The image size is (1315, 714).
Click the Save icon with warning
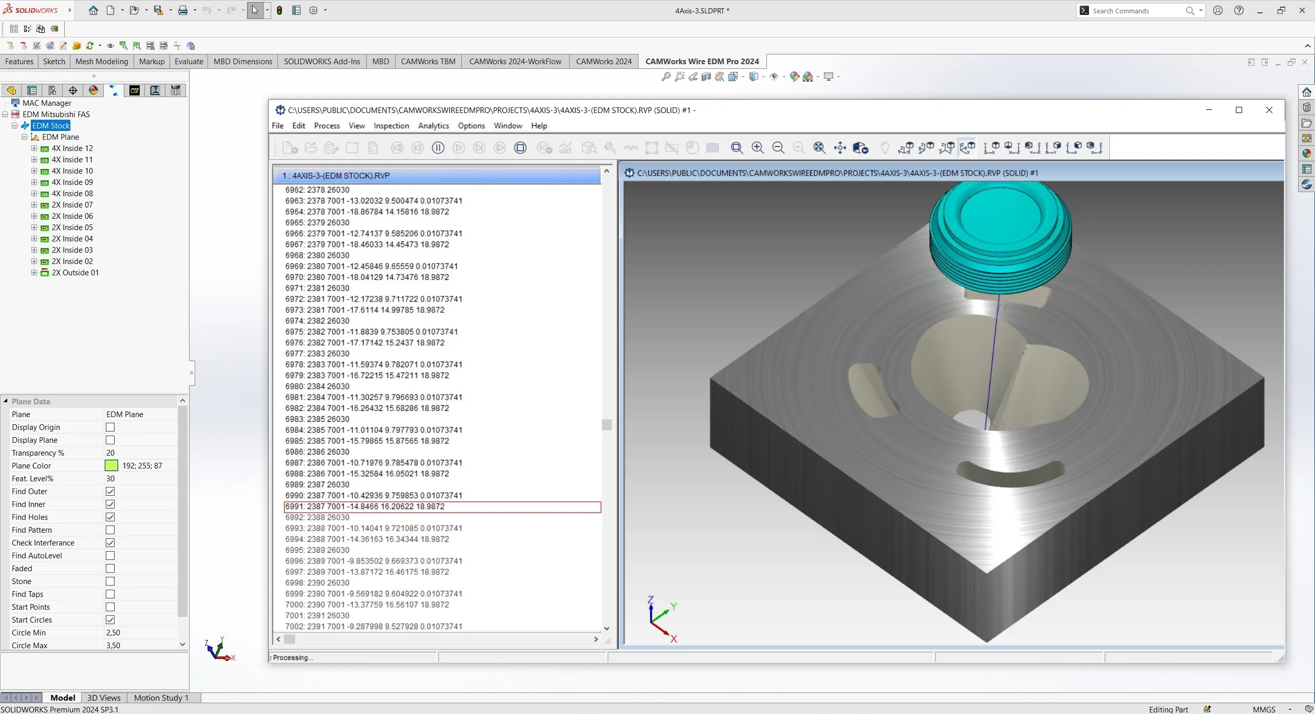coord(158,10)
